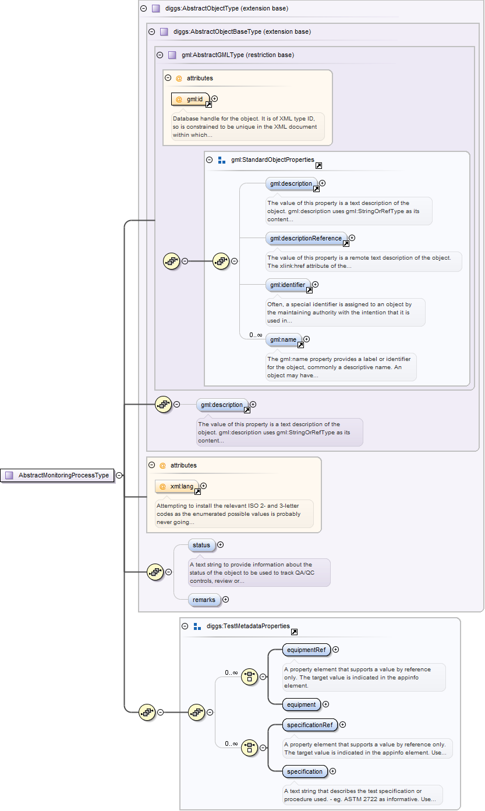Collapse the gml:AbstractGMLType restriction base

[160, 55]
